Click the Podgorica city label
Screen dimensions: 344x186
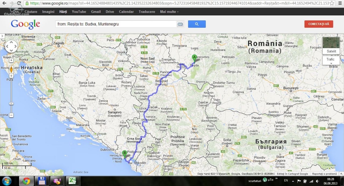pos(134,152)
